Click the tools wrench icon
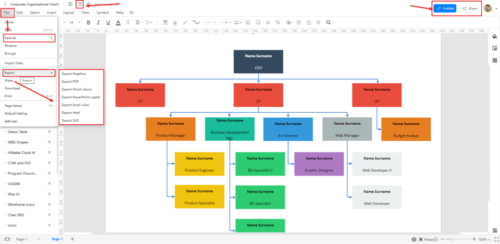Image resolution: width=500 pixels, height=244 pixels. (x=318, y=22)
